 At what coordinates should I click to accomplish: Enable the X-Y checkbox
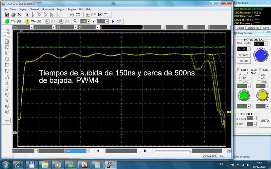pyautogui.click(x=249, y=73)
